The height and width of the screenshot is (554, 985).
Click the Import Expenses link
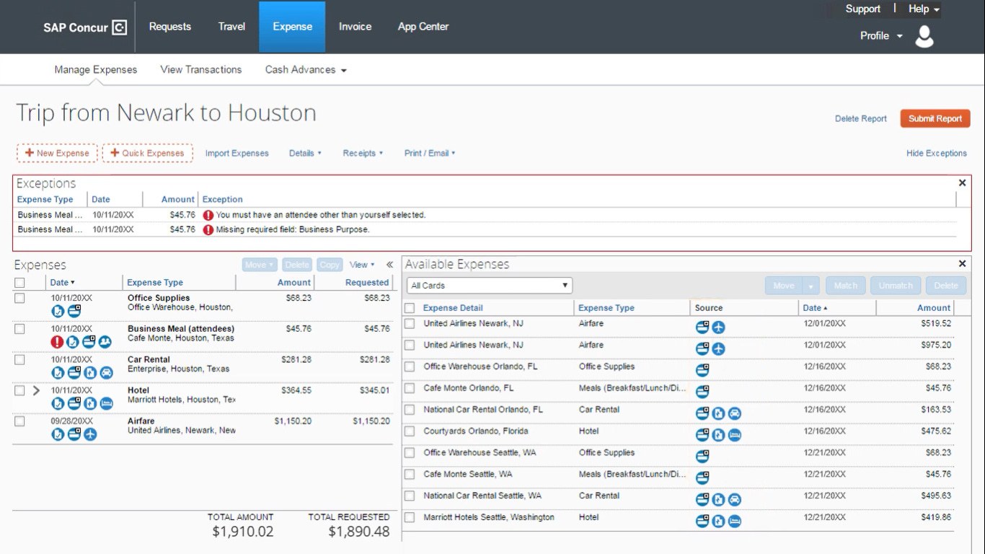coord(237,153)
